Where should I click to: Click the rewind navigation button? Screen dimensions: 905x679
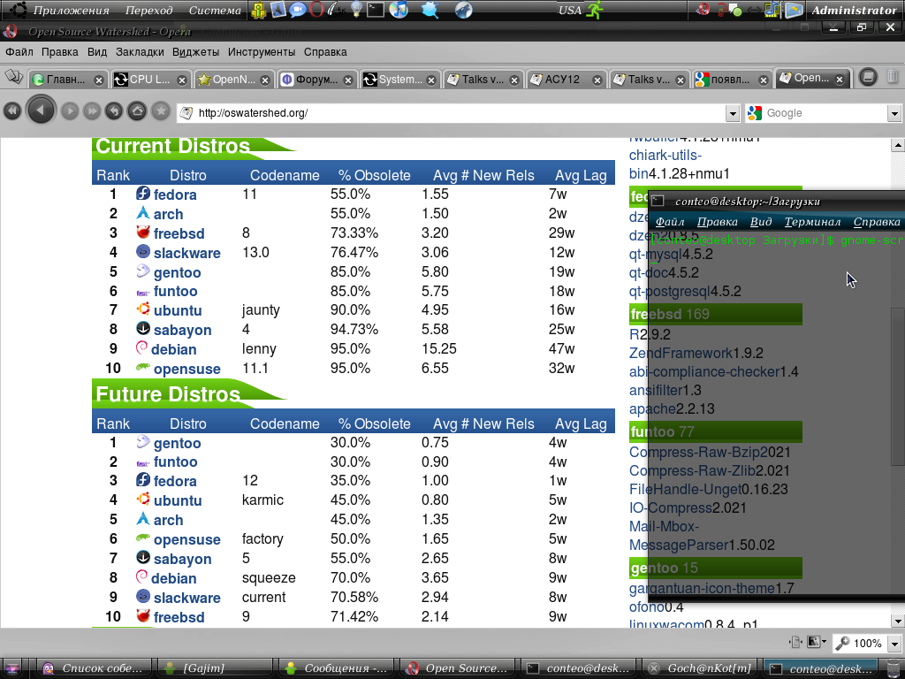click(12, 111)
